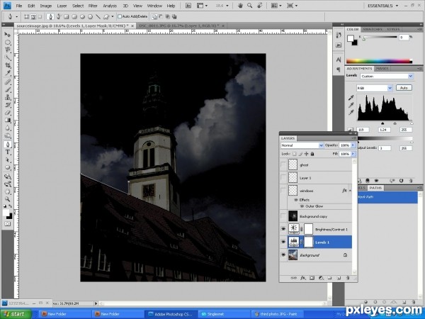
Task: Choose the Ellipse shape tool option
Action: [x=82, y=17]
